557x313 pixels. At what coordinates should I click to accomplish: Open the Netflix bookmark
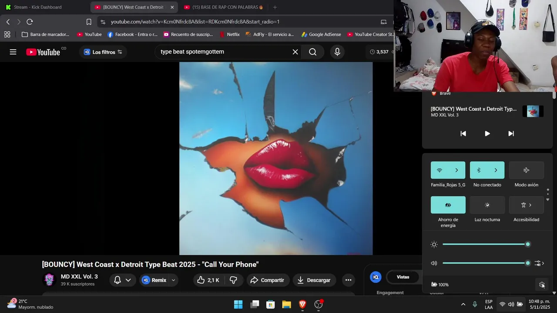point(229,34)
